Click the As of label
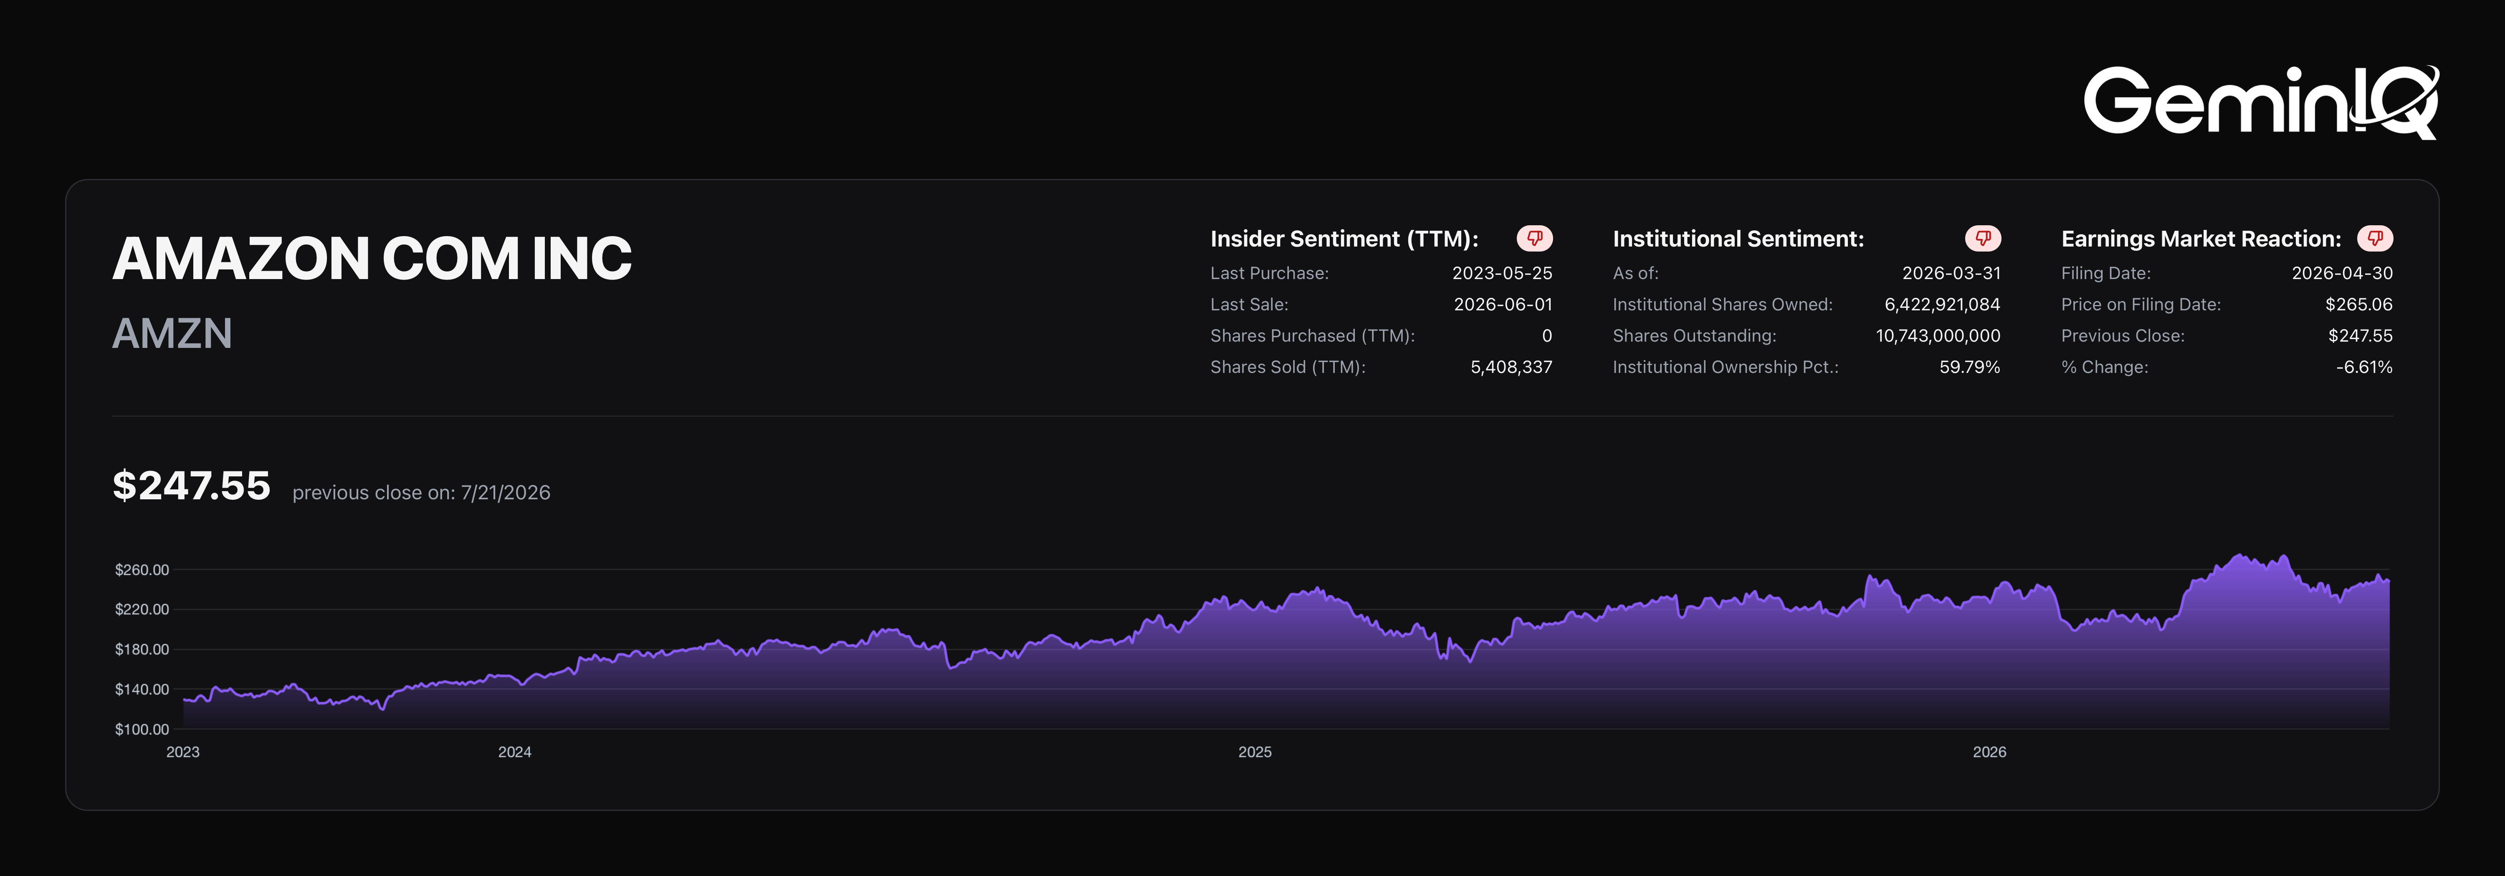 point(1636,273)
